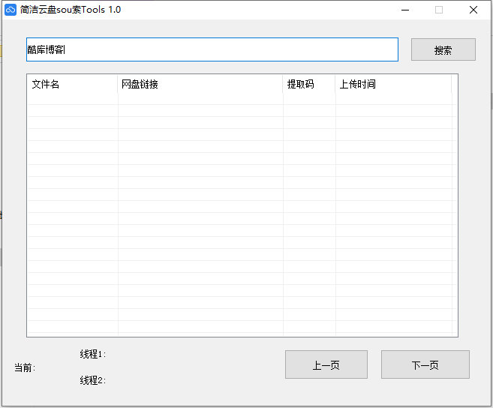This screenshot has width=493, height=408.
Task: Click the search keyword input field
Action: coord(212,49)
